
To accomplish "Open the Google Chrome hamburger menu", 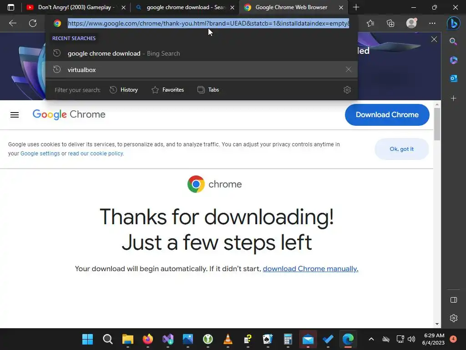I will pyautogui.click(x=15, y=114).
